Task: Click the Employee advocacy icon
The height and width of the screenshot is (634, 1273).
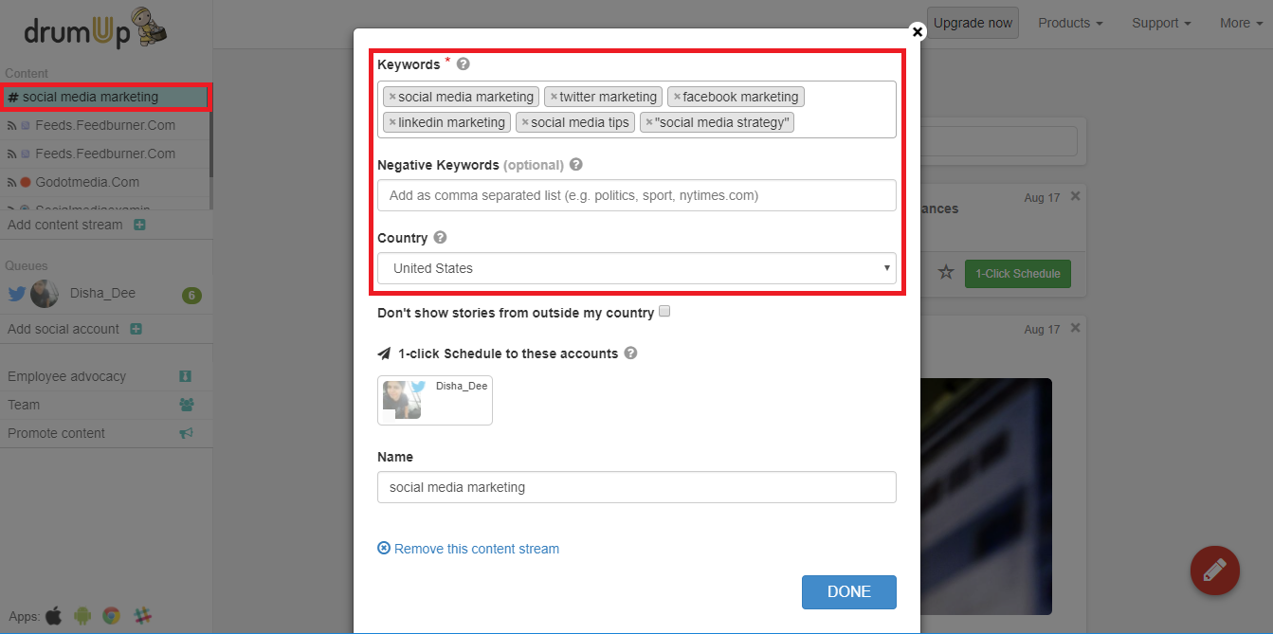Action: tap(186, 376)
